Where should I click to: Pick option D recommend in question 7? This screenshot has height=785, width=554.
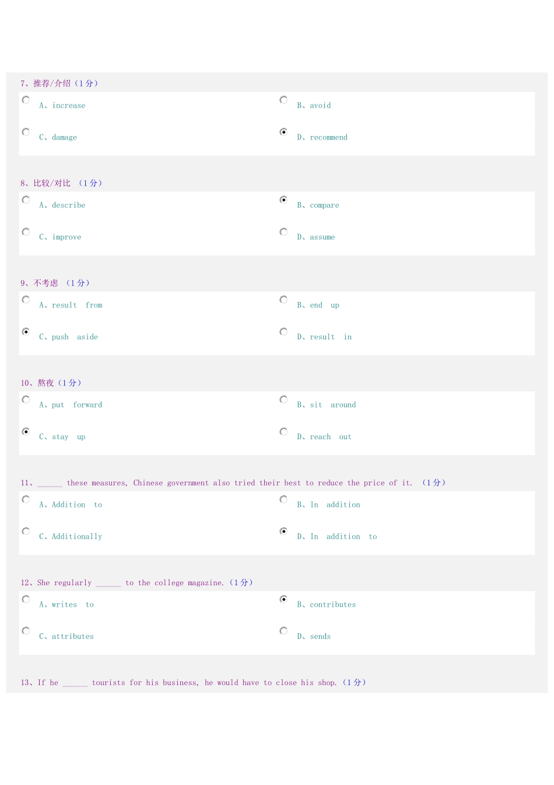(283, 132)
